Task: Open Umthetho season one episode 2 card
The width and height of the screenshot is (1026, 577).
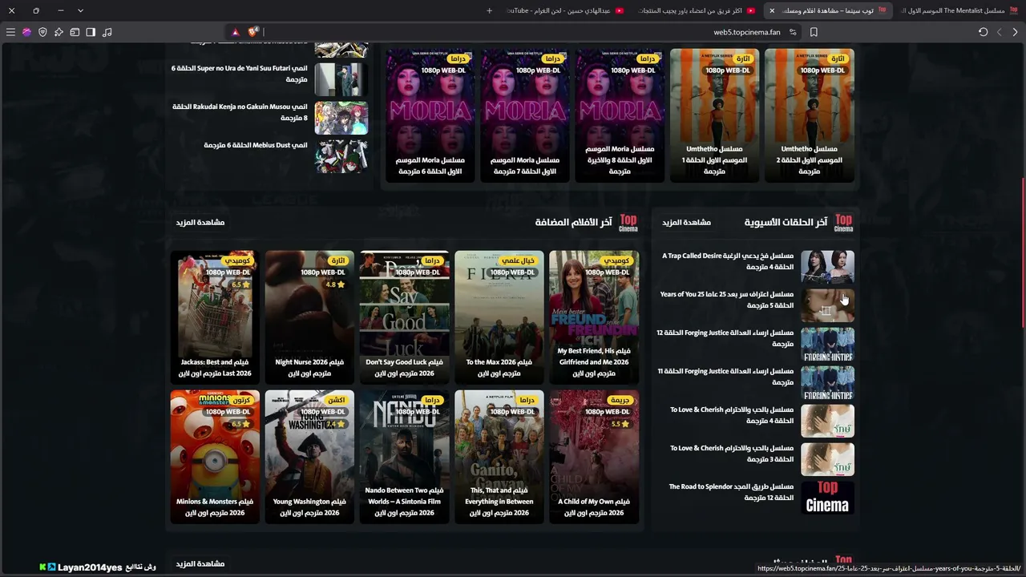Action: [x=810, y=115]
